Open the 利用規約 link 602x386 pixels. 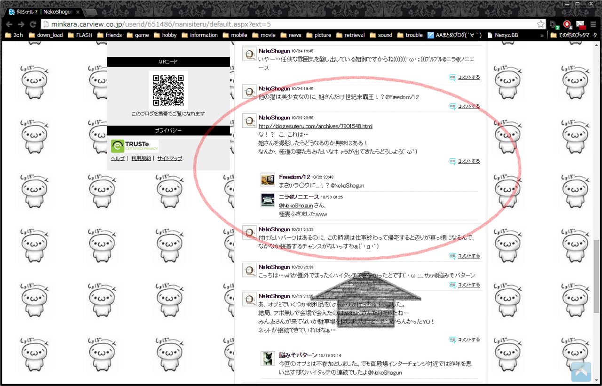click(x=141, y=158)
